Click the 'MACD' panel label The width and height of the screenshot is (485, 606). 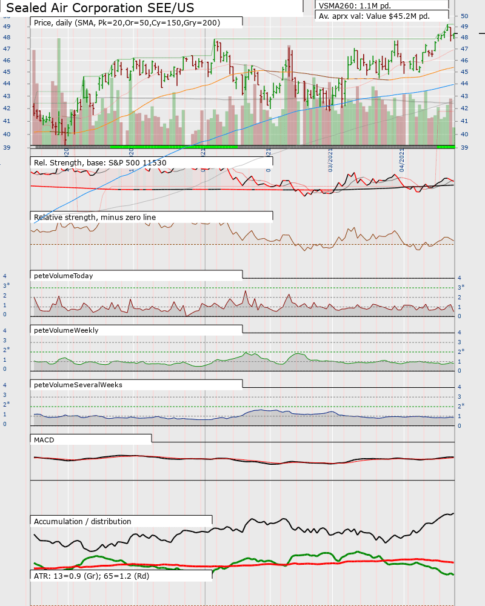[44, 440]
